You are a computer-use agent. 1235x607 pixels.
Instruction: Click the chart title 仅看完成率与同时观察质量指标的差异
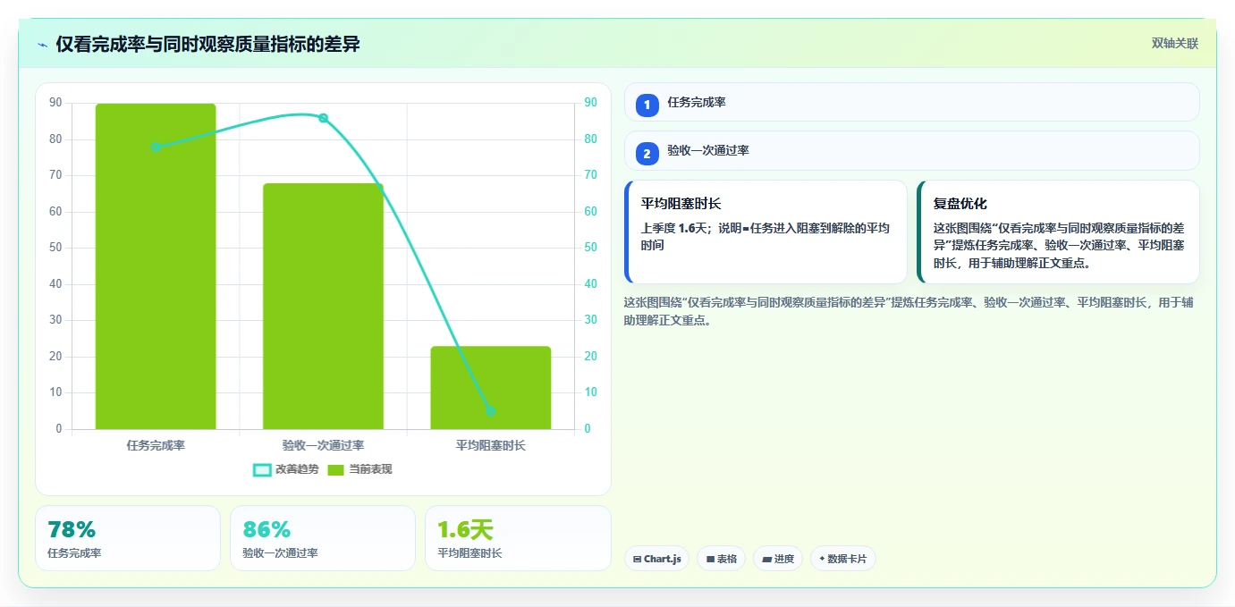[207, 44]
